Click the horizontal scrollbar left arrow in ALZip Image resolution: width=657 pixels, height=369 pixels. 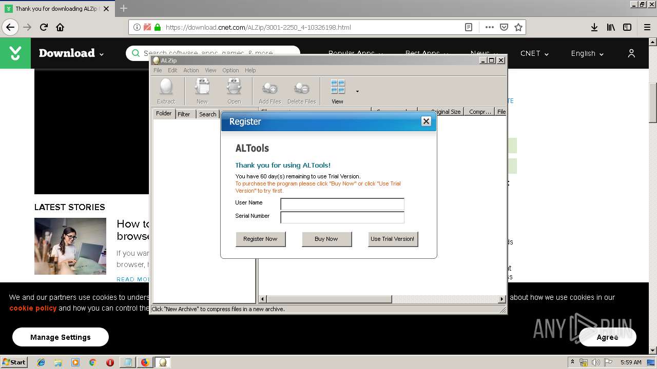262,299
